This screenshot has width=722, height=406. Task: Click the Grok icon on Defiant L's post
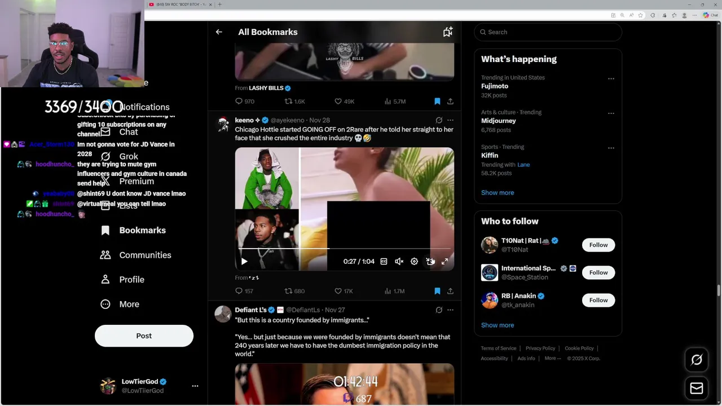439,310
